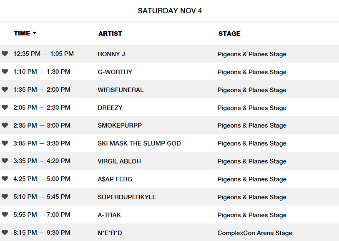Favorite the RONNY J set with heart icon
This screenshot has height=241, width=339.
coord(5,53)
